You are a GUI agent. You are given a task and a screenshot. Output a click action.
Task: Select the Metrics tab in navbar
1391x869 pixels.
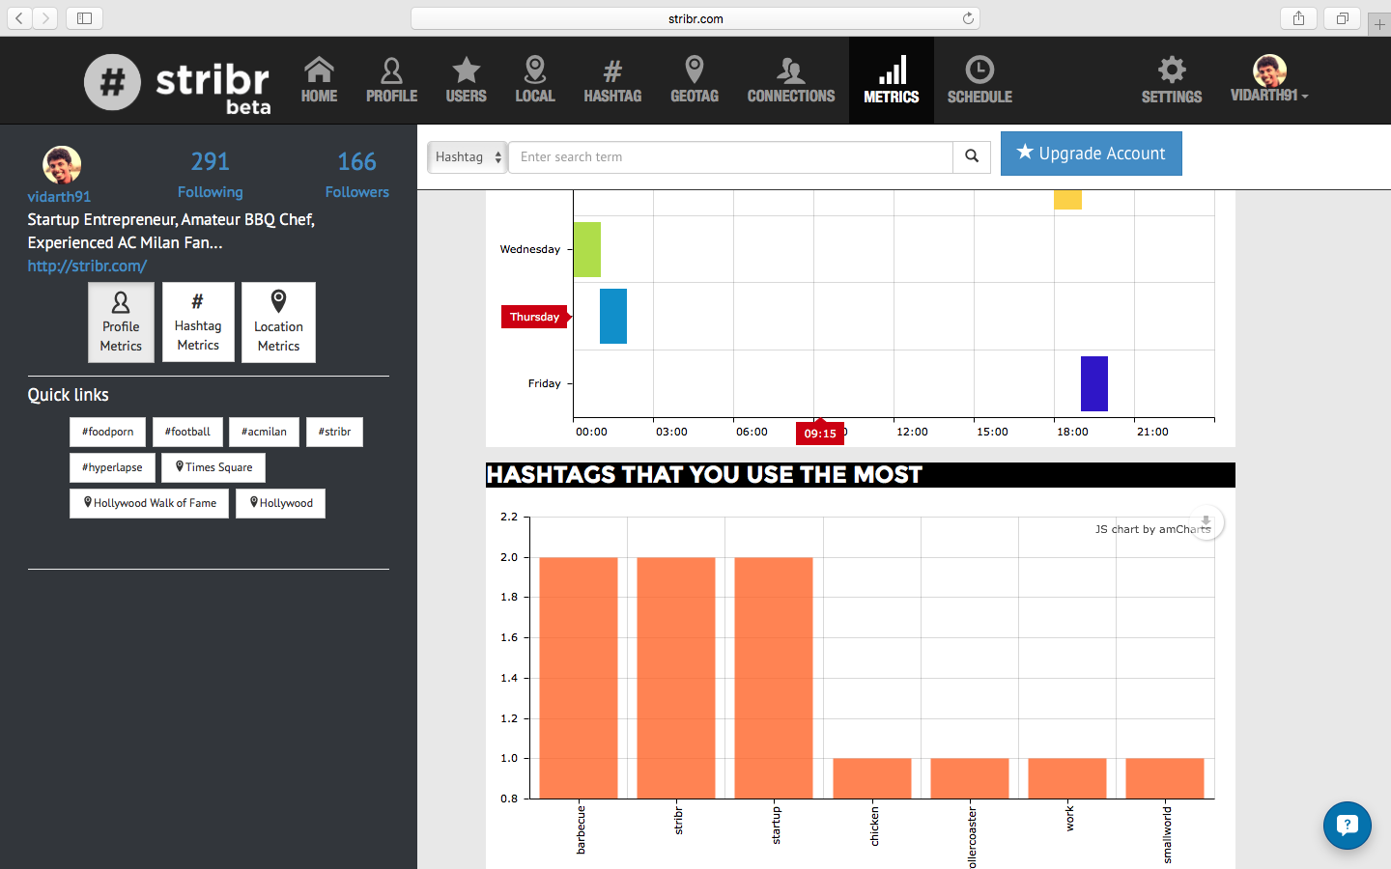point(892,80)
